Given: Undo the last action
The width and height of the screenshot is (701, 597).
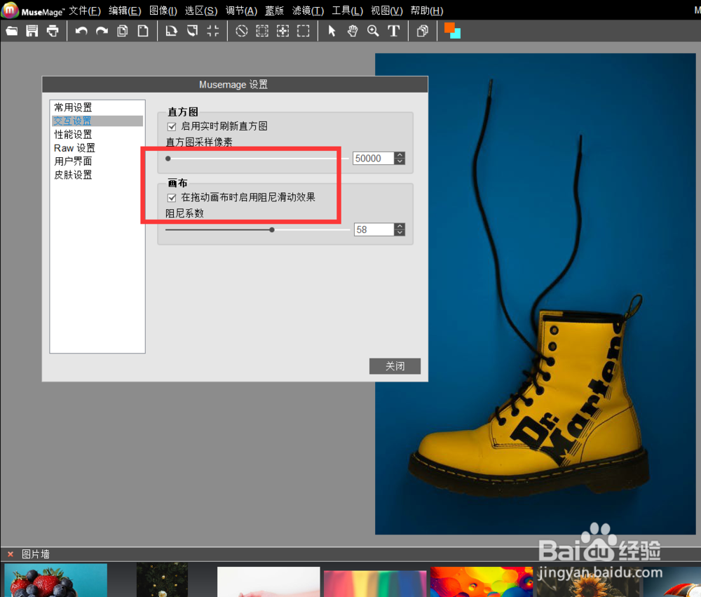Looking at the screenshot, I should click(81, 31).
